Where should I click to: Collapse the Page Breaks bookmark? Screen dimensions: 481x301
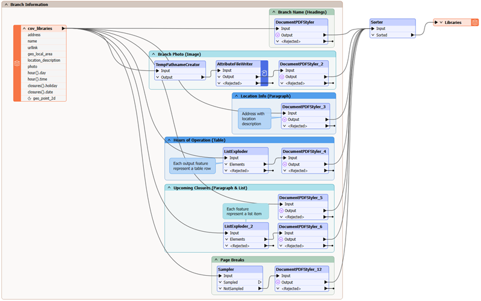click(x=216, y=259)
